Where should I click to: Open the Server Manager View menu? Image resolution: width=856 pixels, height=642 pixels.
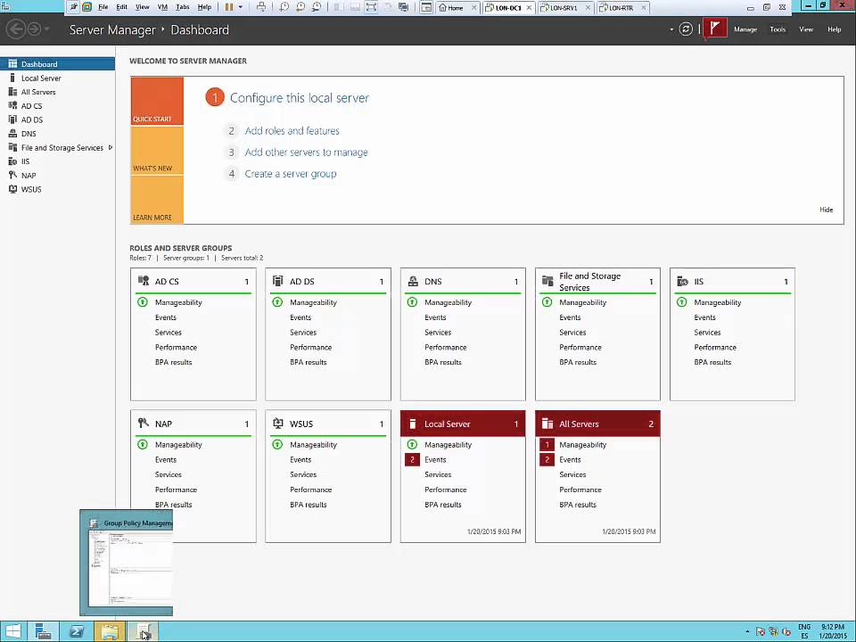point(806,29)
